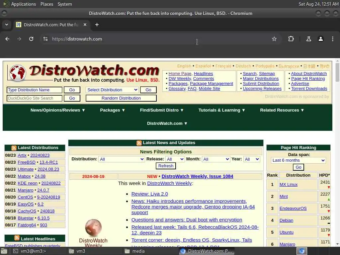Image resolution: width=340 pixels, height=255 pixels.
Task: Open the Select Distribution dropdown
Action: [112, 90]
